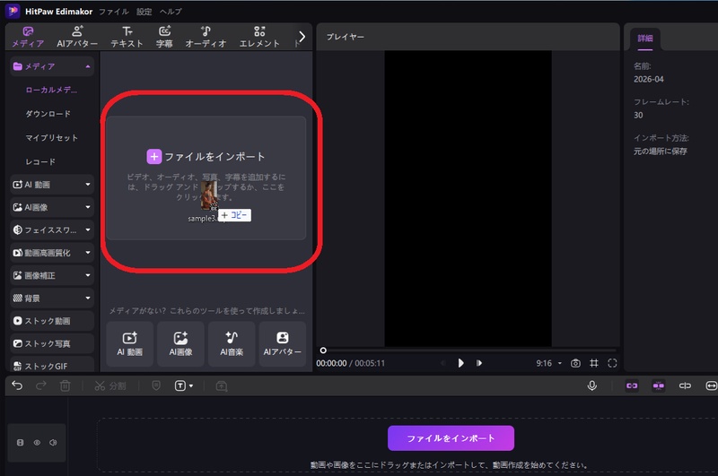The height and width of the screenshot is (476, 718).
Task: Start voice recording with microphone icon
Action: pos(592,386)
